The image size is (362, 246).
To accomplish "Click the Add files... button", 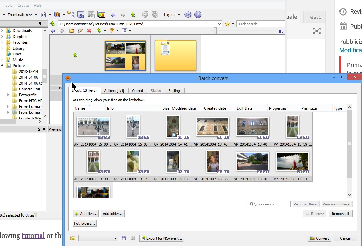I will [86, 214].
